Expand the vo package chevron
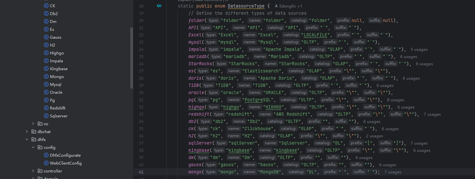475x179 pixels. [x=33, y=124]
